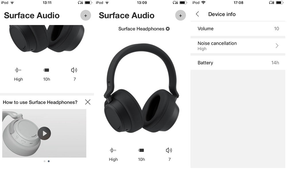Tap noise cancellation waveform icon in left screen
The width and height of the screenshot is (287, 170).
click(x=18, y=70)
